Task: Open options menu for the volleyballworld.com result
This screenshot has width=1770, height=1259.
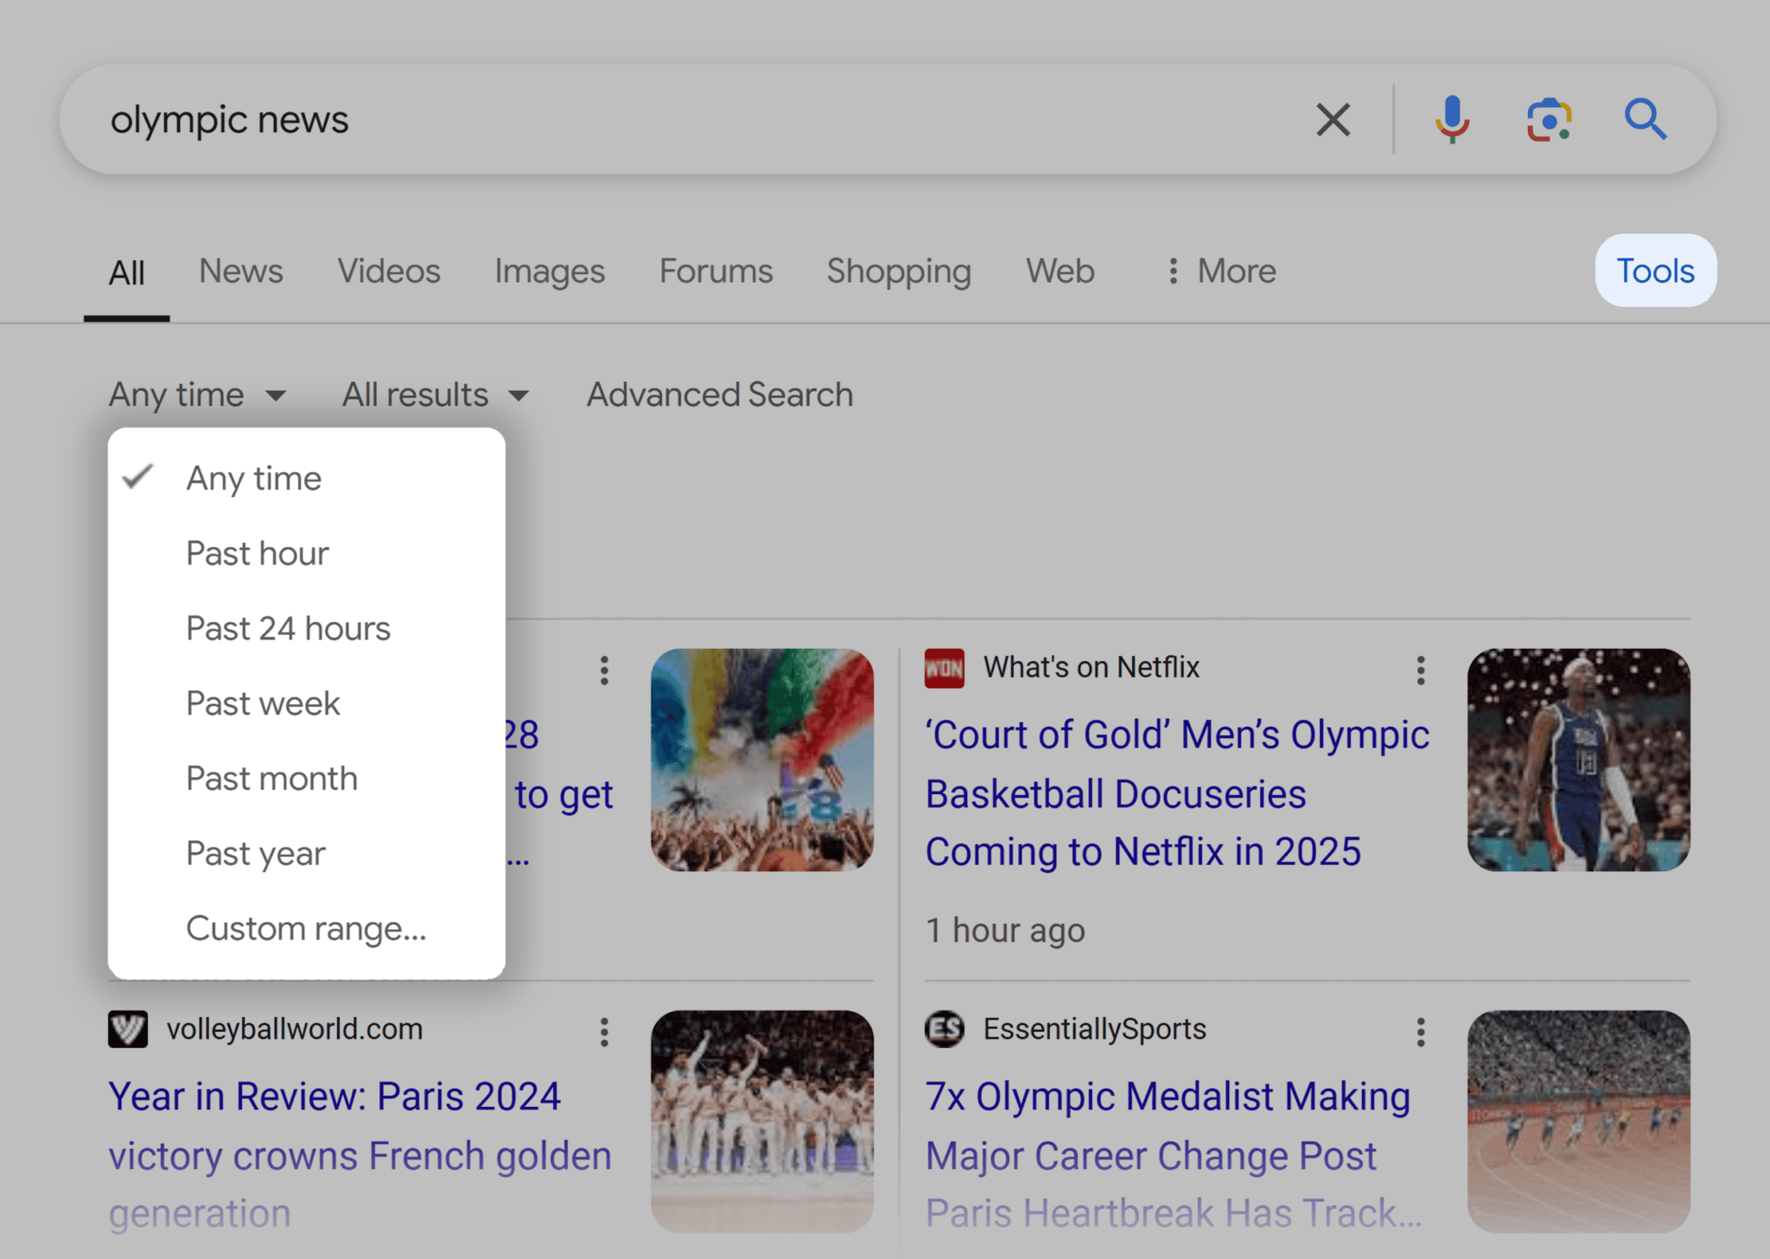Action: [x=605, y=1033]
